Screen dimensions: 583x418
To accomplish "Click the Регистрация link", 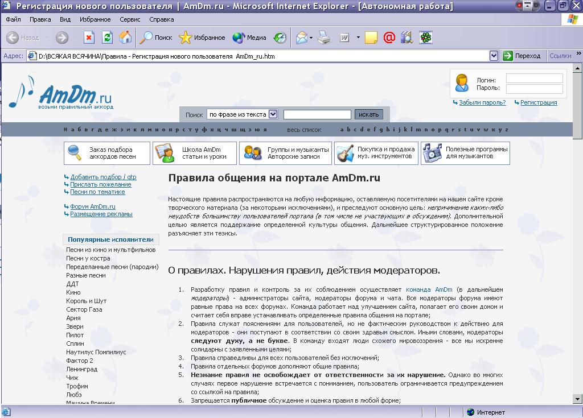I will pyautogui.click(x=539, y=102).
